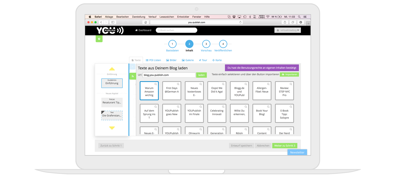Image resolution: width=393 pixels, height=180 pixels.
Task: Click magnifier on 'Allergen-Fibel: Neue' card
Action: coord(268,84)
